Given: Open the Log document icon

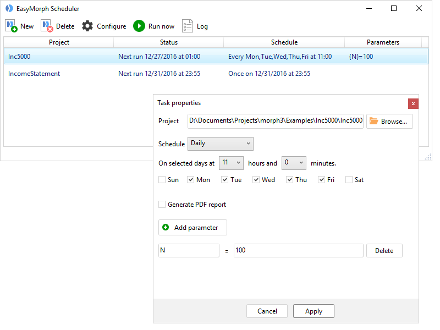Looking at the screenshot, I should 187,26.
